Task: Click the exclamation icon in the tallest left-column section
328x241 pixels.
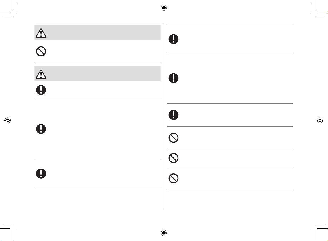Action: coord(41,129)
